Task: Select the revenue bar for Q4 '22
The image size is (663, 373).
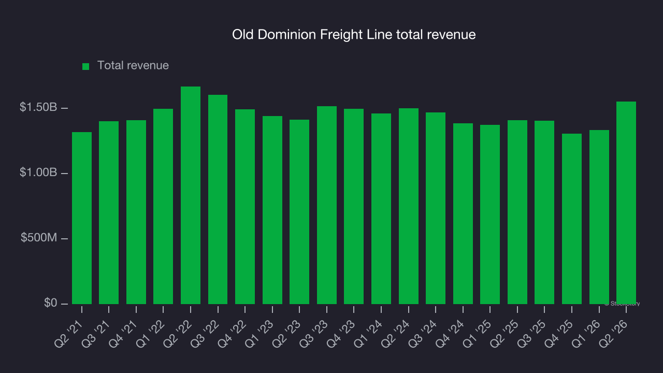Action: (x=245, y=207)
